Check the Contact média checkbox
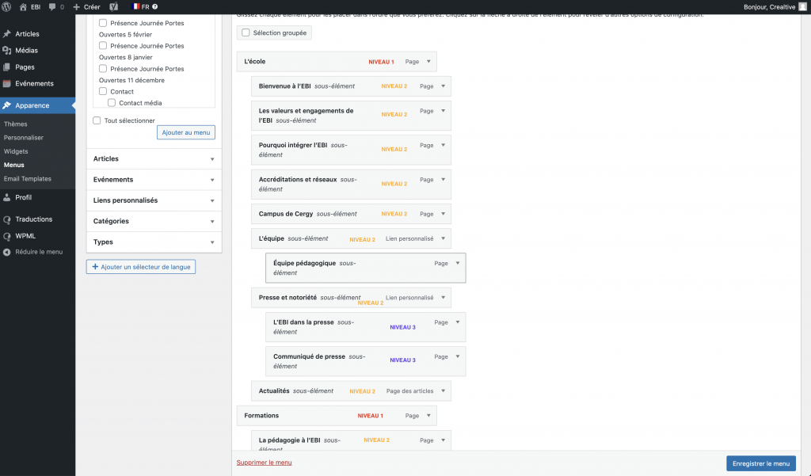Viewport: 811px width, 476px height. pyautogui.click(x=111, y=102)
